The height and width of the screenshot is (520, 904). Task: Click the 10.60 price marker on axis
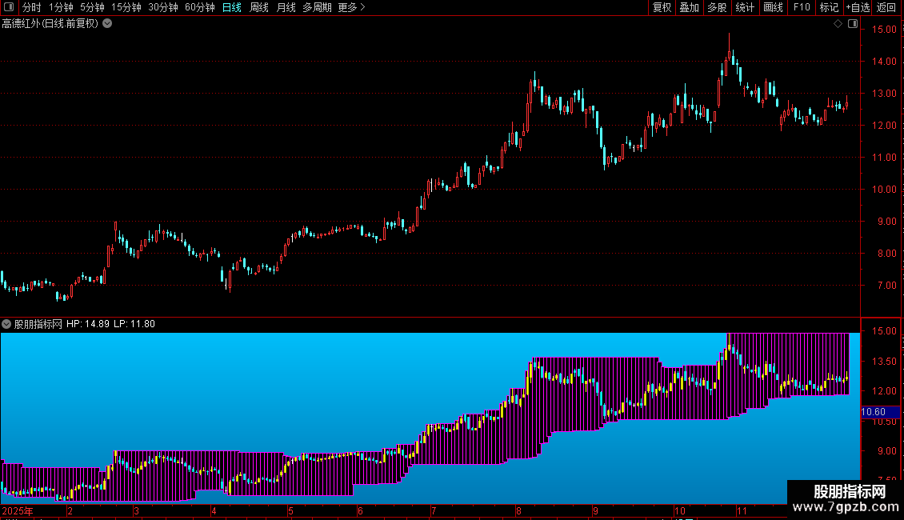pyautogui.click(x=880, y=412)
